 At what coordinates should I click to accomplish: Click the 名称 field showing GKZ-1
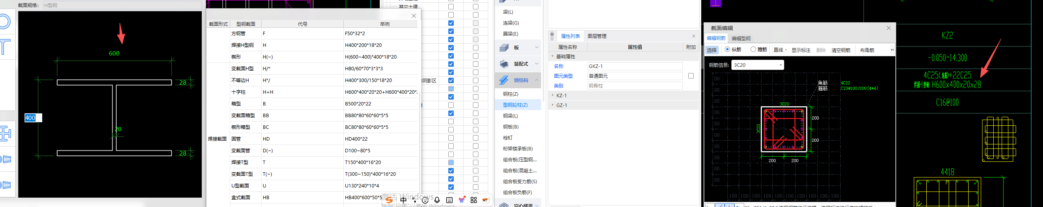635,66
